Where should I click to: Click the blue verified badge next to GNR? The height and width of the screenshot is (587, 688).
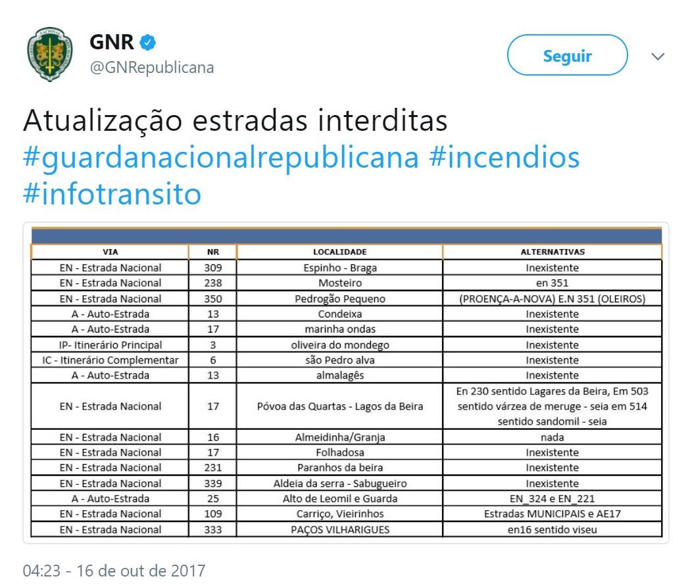pyautogui.click(x=149, y=44)
